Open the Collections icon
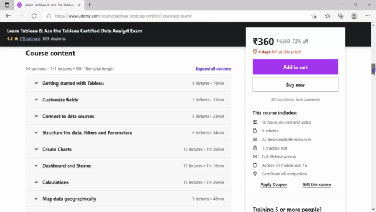The height and width of the screenshot is (212, 376). [341, 16]
